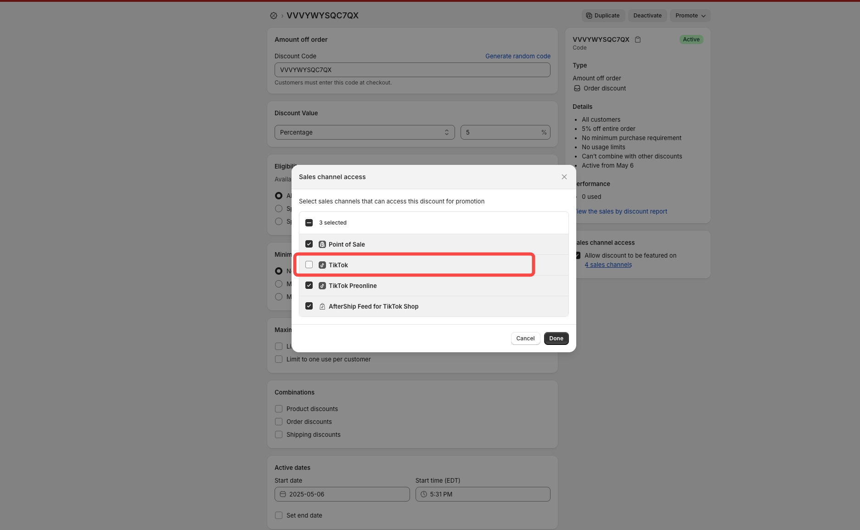Click the Discount Code input field
Viewport: 860px width, 530px height.
412,70
